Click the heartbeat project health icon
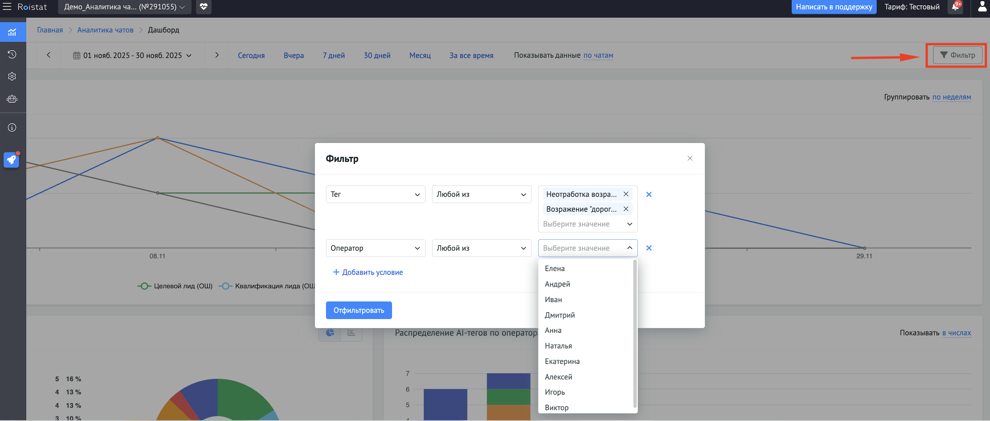This screenshot has width=990, height=421. [203, 7]
